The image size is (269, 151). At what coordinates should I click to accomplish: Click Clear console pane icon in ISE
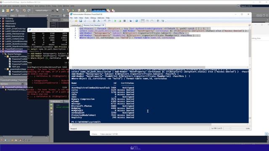(x=99, y=21)
